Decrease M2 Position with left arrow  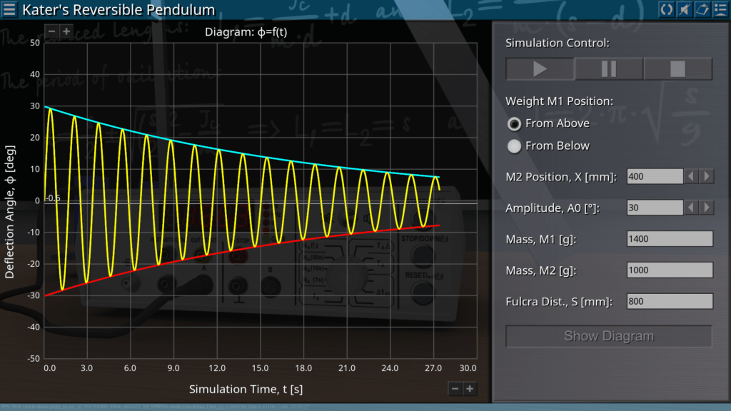pyautogui.click(x=692, y=176)
